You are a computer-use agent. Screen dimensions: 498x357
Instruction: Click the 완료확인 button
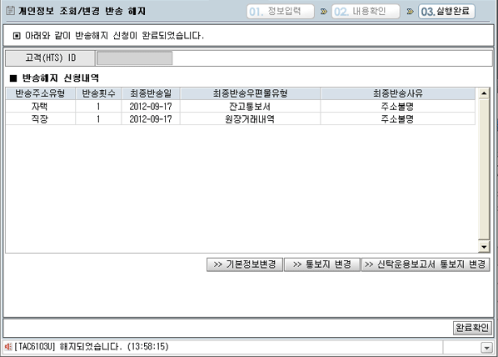tap(472, 328)
